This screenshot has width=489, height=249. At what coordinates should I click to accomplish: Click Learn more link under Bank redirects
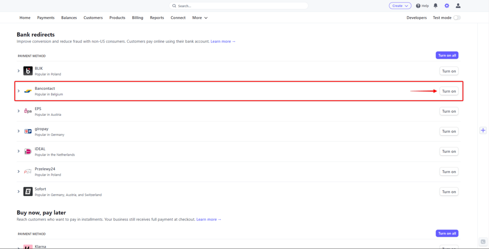point(223,41)
